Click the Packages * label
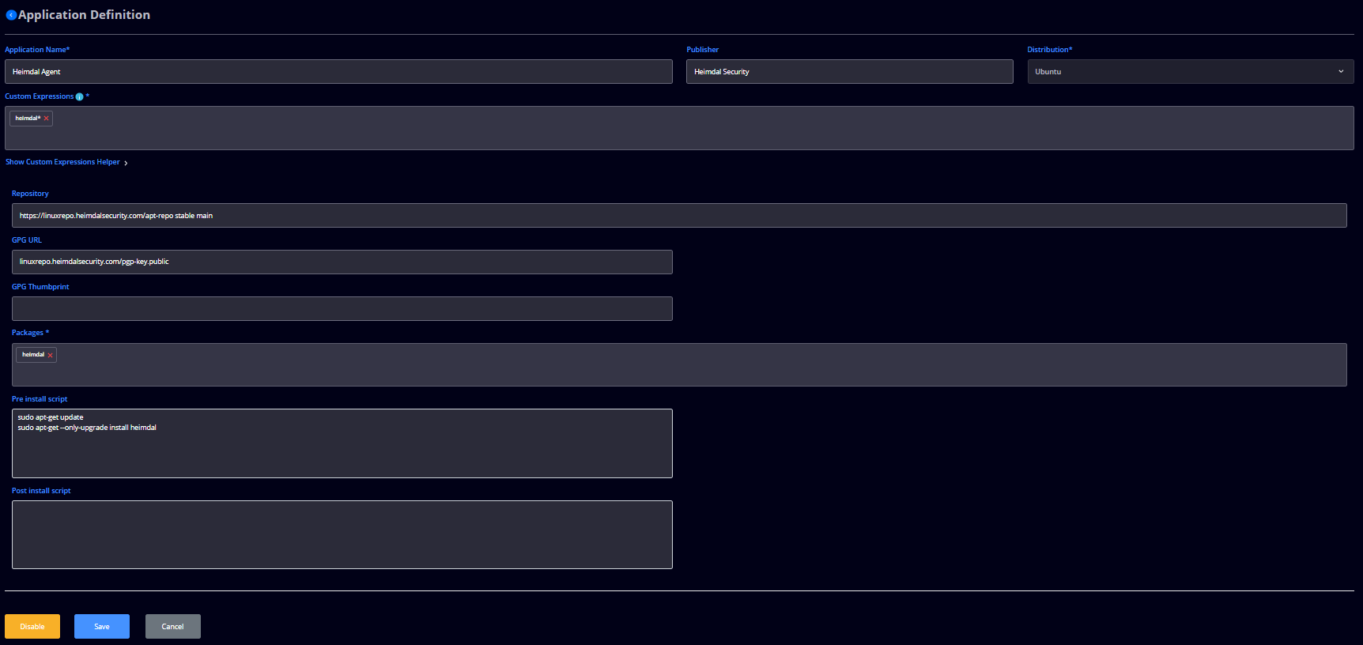The width and height of the screenshot is (1363, 645). coord(30,333)
